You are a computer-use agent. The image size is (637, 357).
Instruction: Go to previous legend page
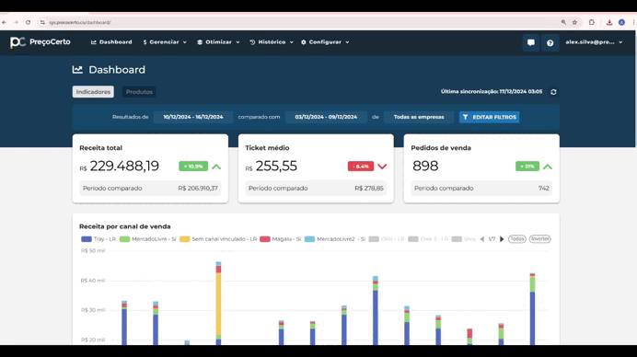pyautogui.click(x=482, y=239)
